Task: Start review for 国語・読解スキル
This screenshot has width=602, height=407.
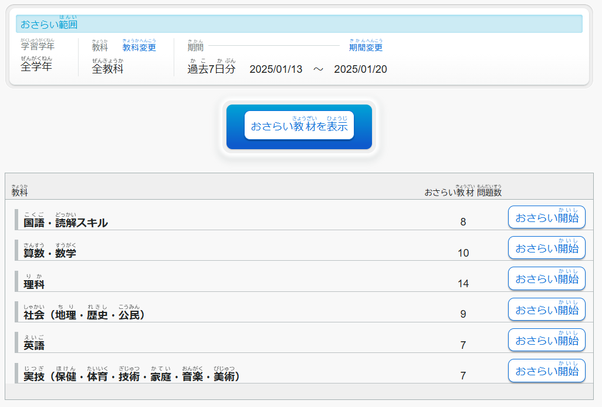Action: pyautogui.click(x=546, y=218)
